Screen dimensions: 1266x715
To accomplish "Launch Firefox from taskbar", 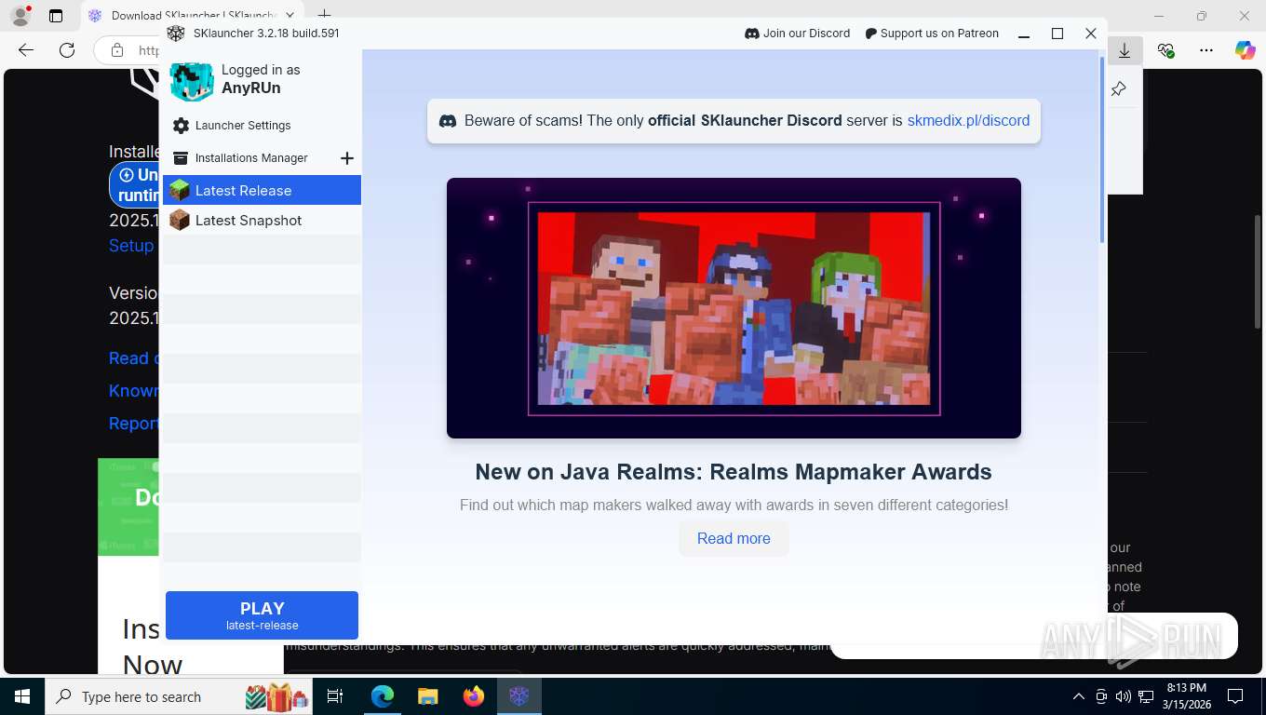I will (x=473, y=696).
